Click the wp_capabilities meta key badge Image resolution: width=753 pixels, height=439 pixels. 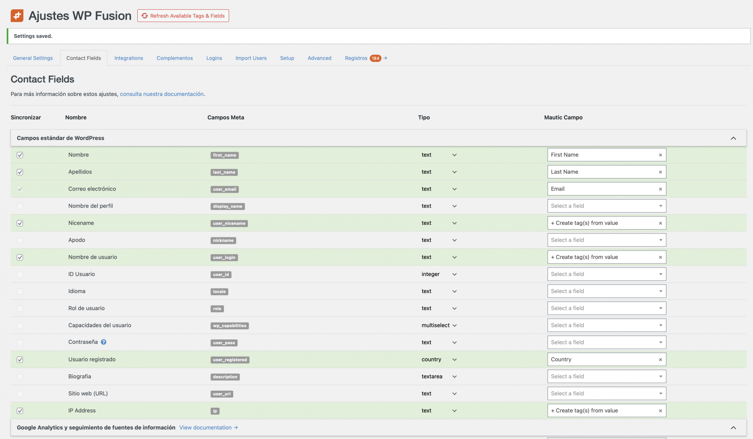point(230,326)
